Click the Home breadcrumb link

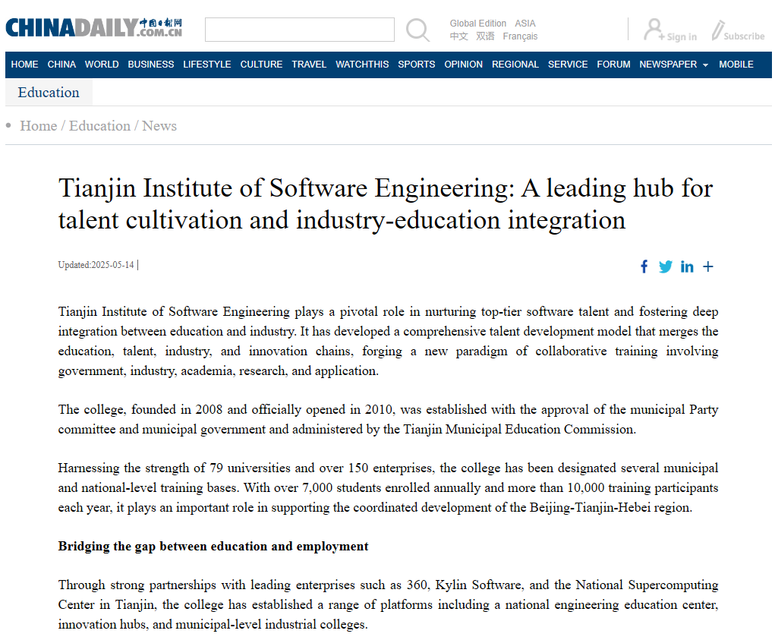coord(38,126)
